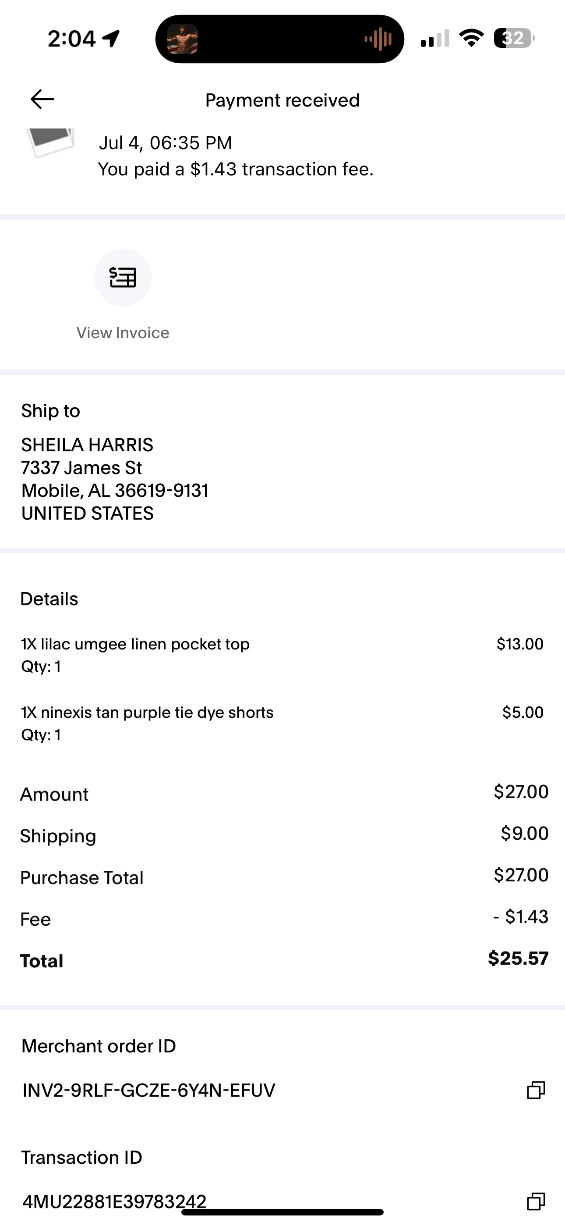Tap the battery indicator in status bar

(x=514, y=38)
